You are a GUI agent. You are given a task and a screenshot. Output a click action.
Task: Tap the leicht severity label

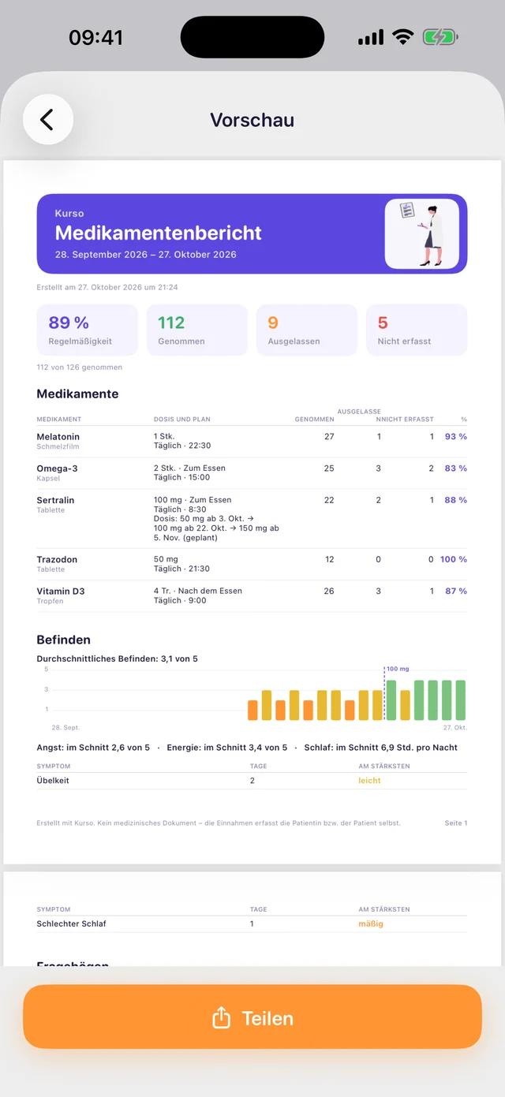(369, 781)
